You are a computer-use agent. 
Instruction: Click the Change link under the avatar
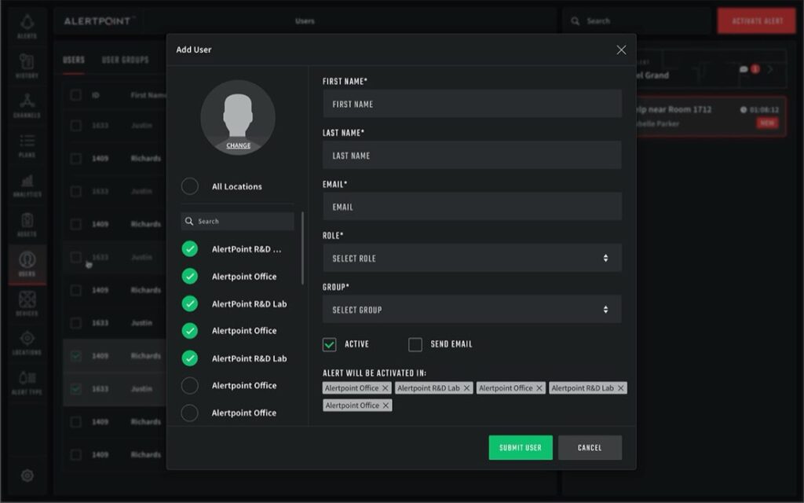point(239,145)
